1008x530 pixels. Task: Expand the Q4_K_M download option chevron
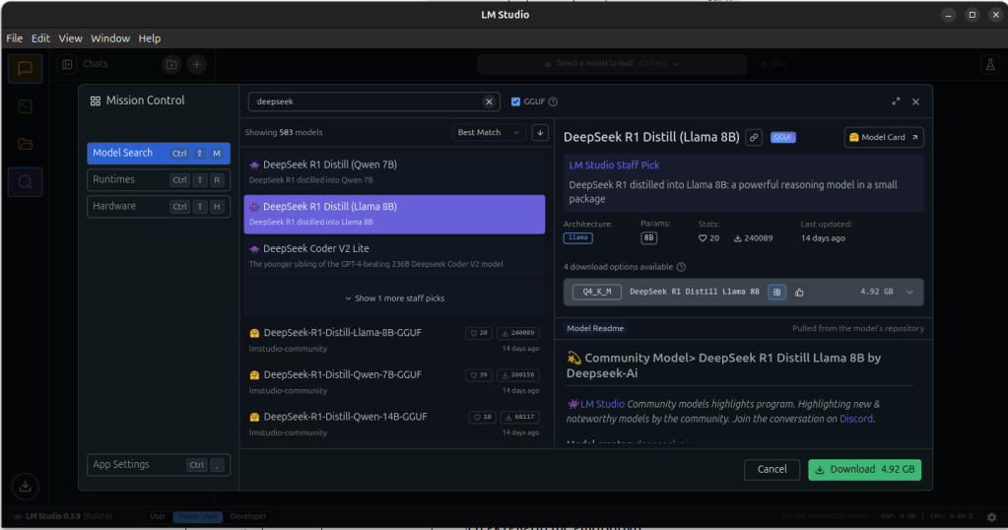(909, 292)
